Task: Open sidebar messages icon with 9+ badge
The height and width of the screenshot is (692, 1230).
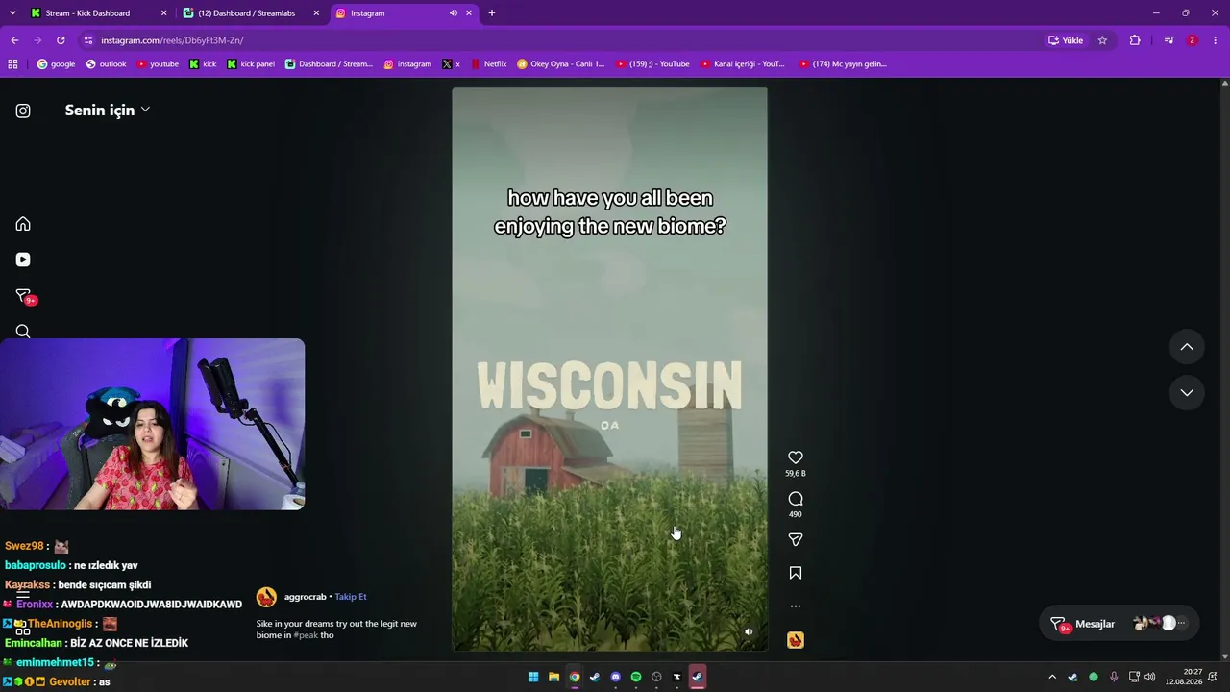Action: [x=25, y=296]
